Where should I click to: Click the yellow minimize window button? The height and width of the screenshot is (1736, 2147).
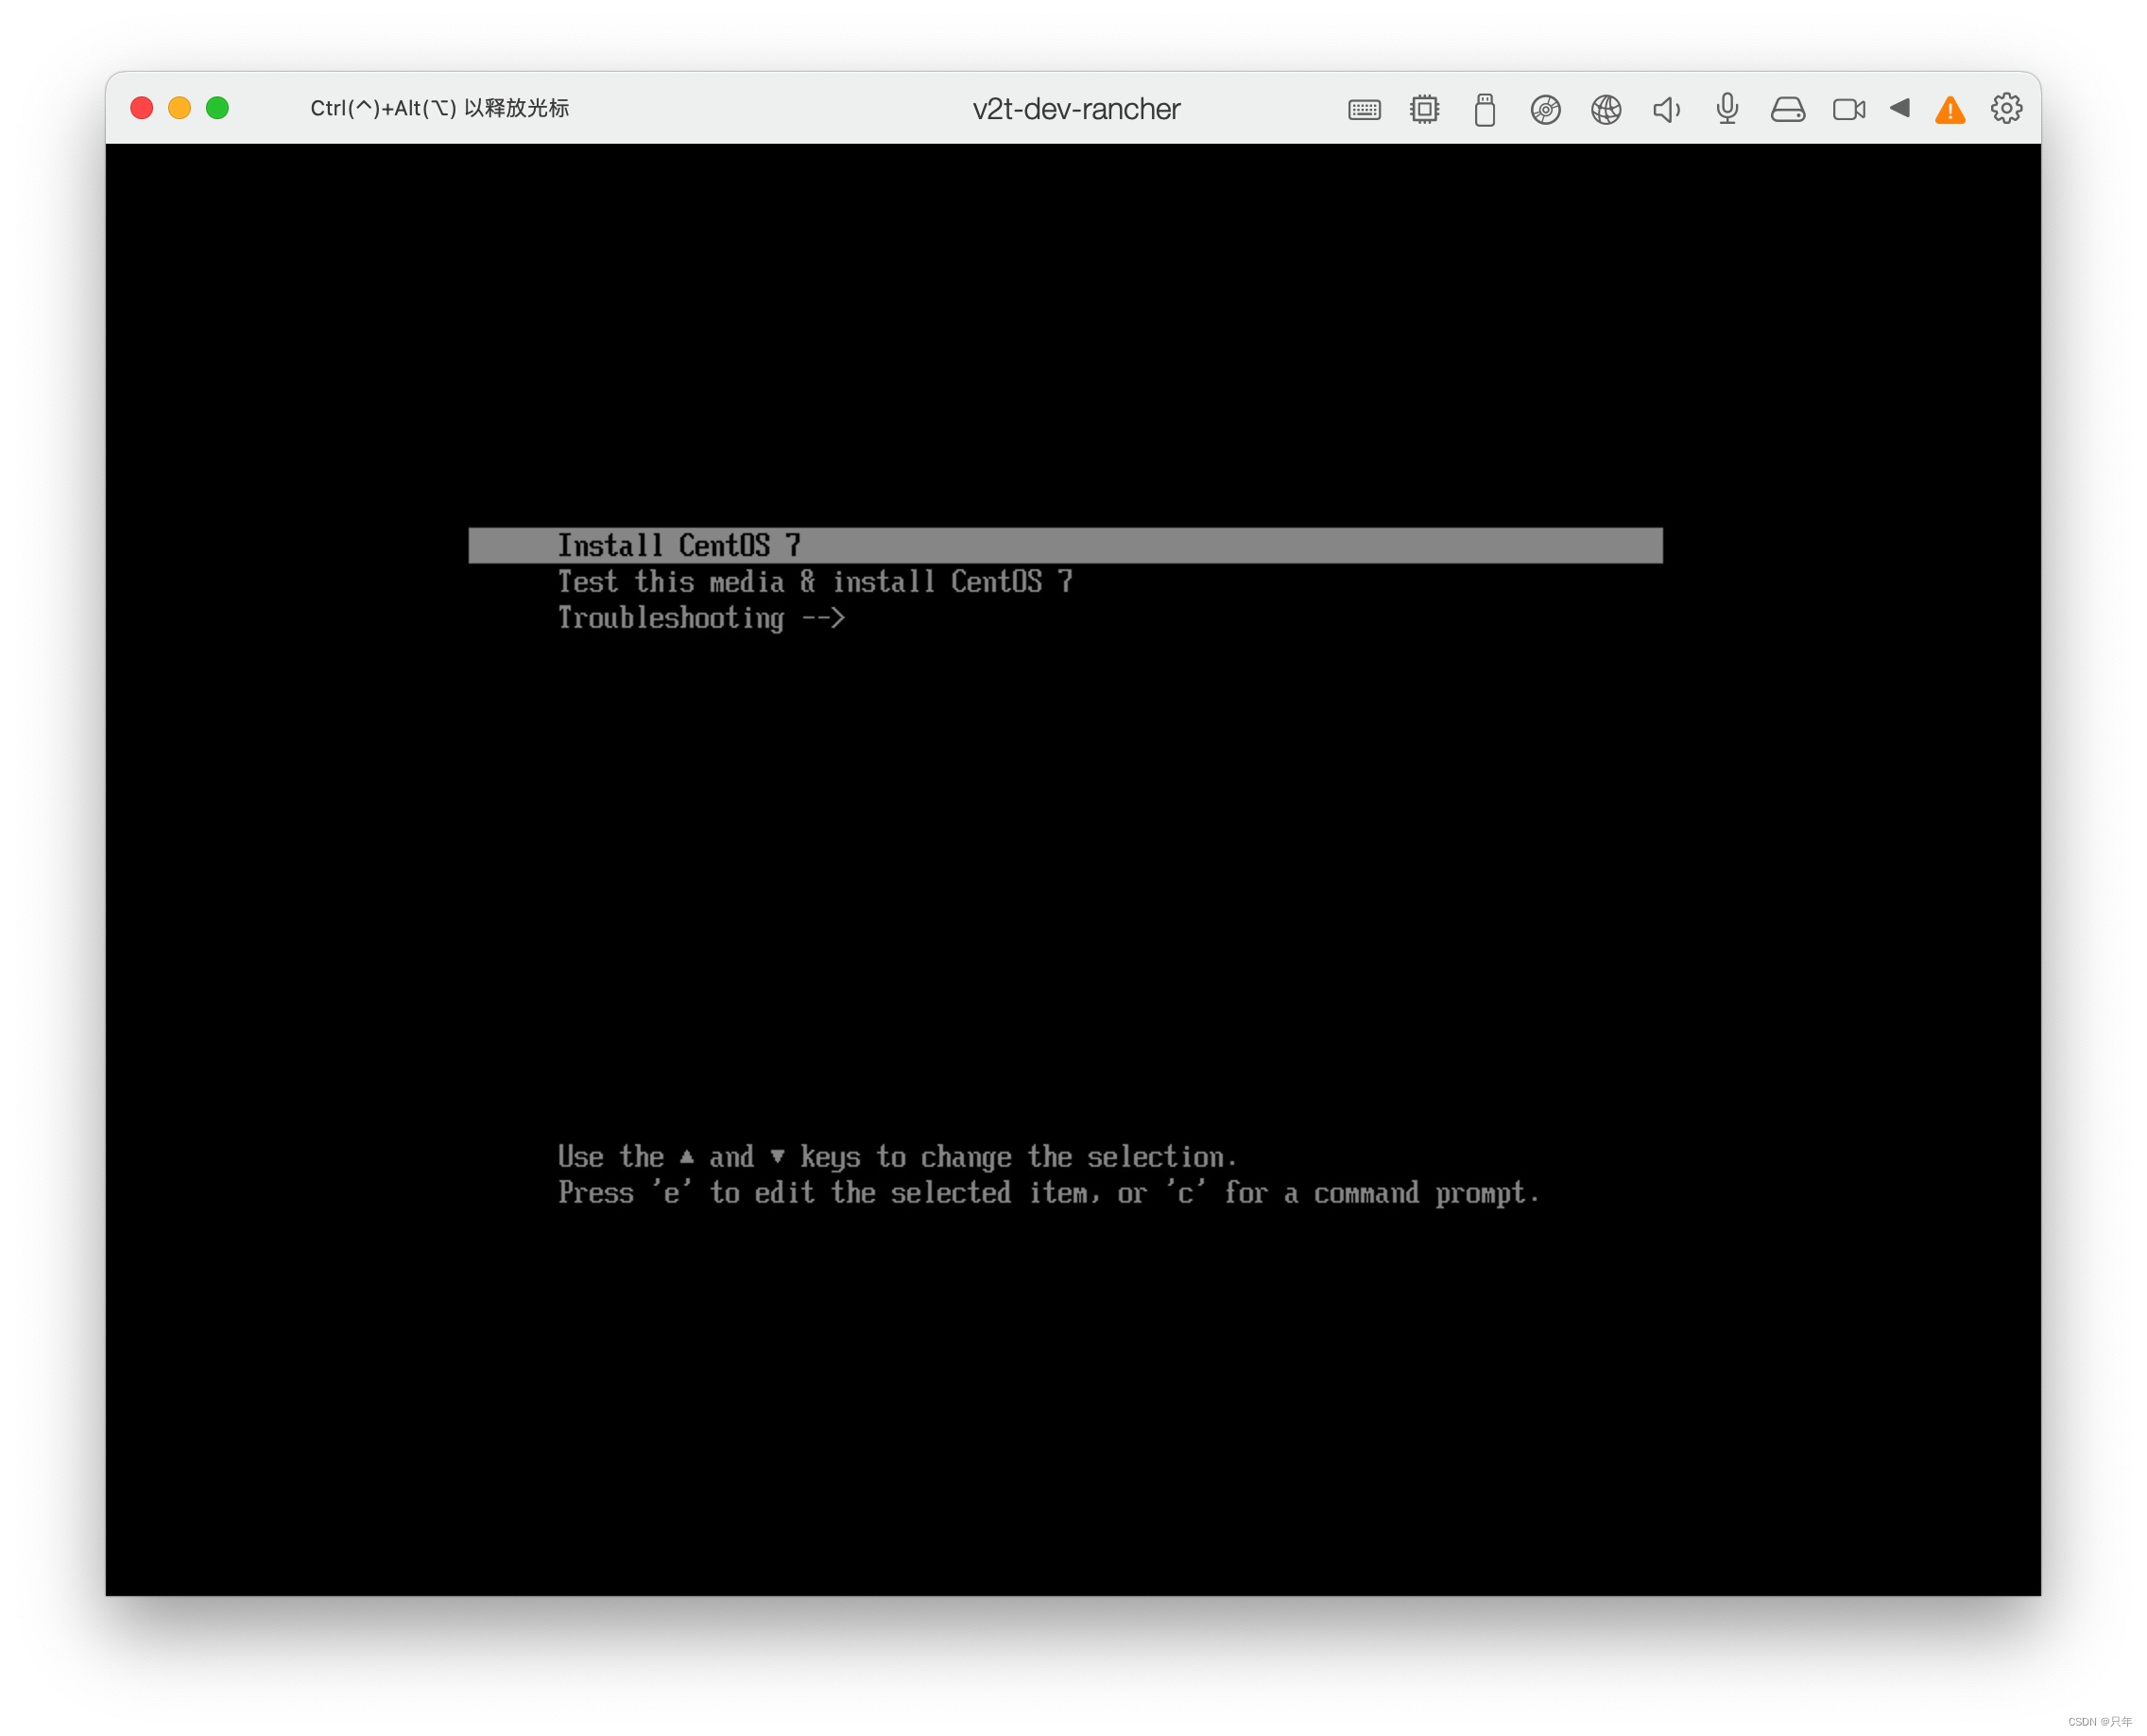tap(180, 108)
